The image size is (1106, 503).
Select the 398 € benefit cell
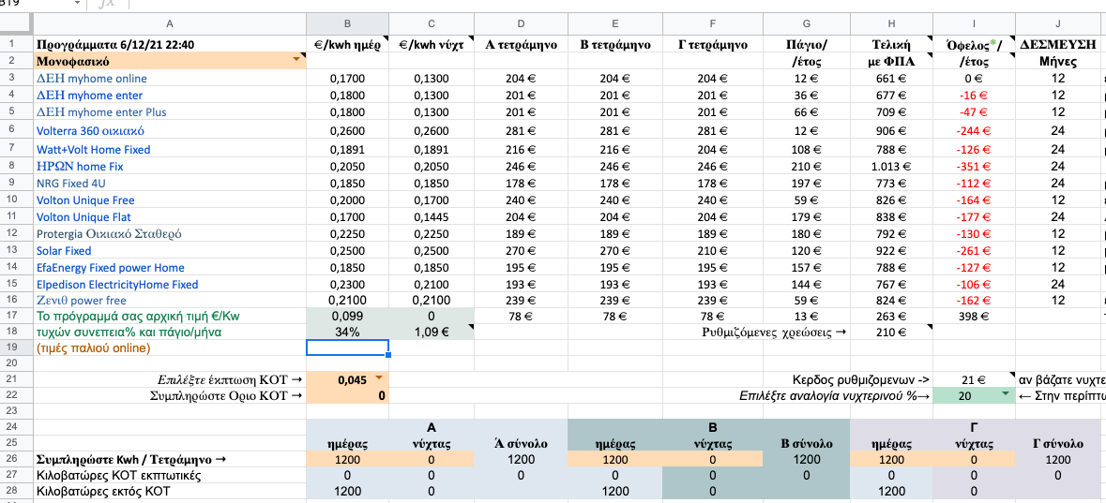974,317
